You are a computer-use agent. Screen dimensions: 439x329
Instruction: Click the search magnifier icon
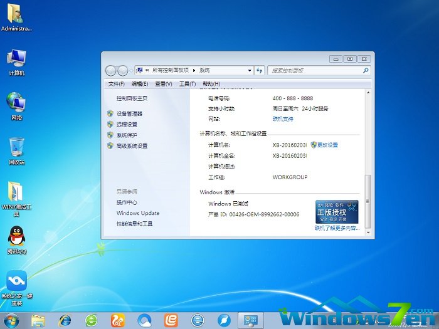tap(366, 70)
